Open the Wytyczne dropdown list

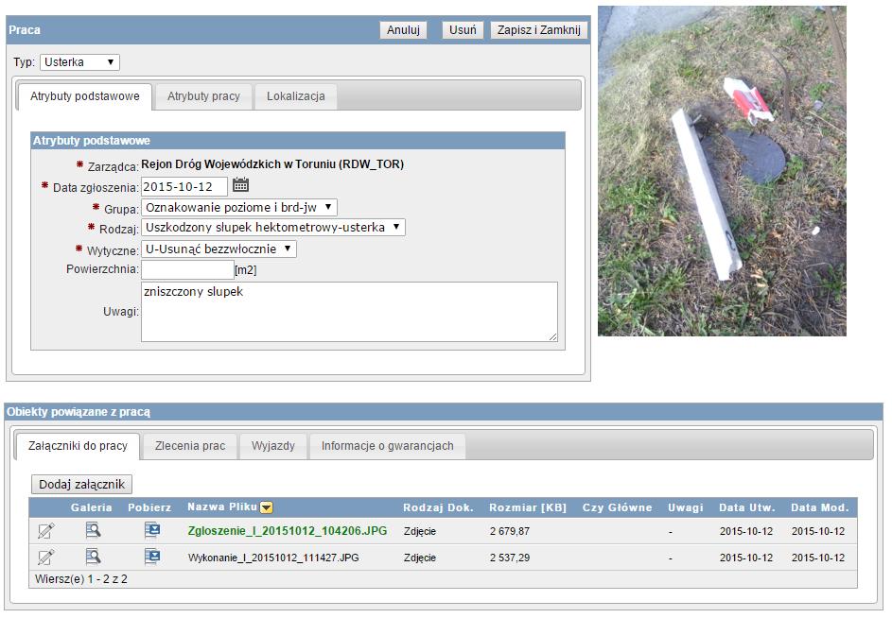[x=219, y=249]
